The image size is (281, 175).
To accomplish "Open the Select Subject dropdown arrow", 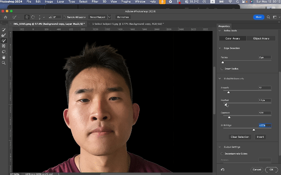I will (x=109, y=17).
